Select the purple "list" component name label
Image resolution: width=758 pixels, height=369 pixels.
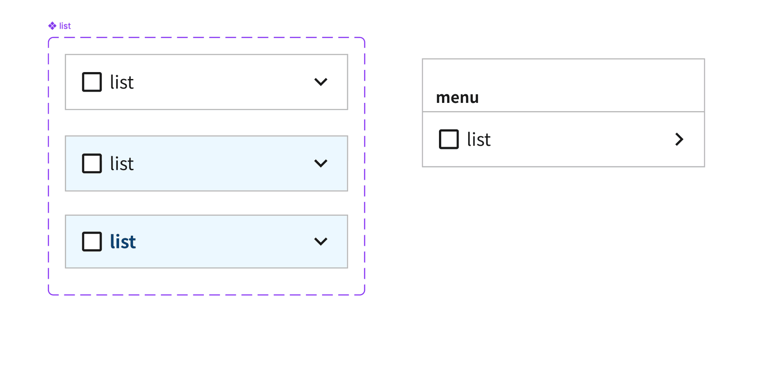point(65,26)
